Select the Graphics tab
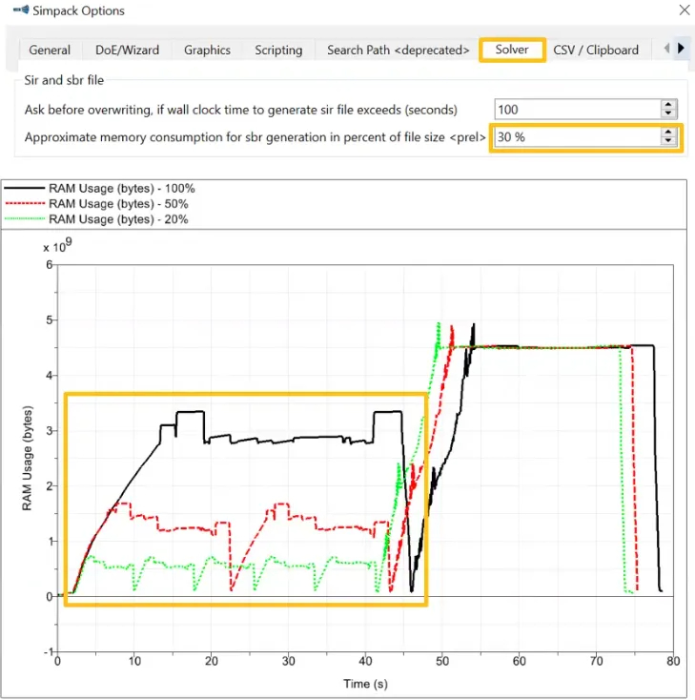Viewport: 695px width, 700px height. point(207,51)
